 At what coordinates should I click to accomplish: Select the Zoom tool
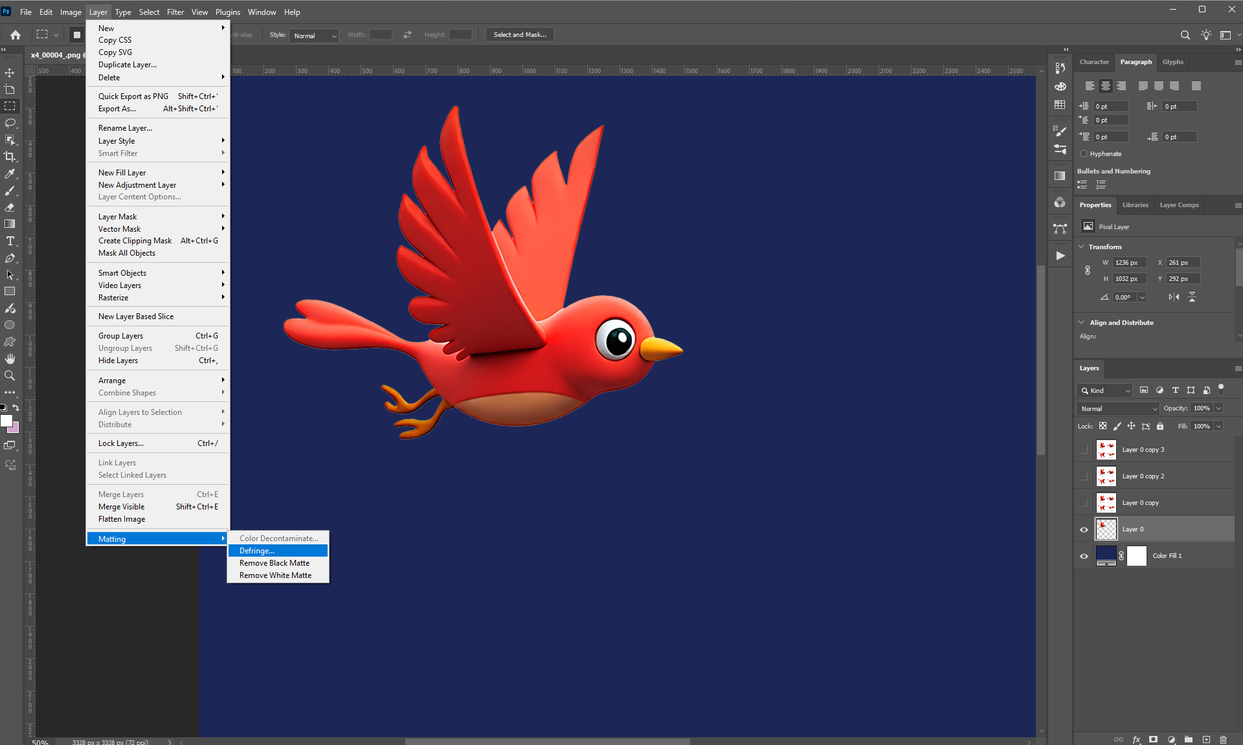(10, 375)
